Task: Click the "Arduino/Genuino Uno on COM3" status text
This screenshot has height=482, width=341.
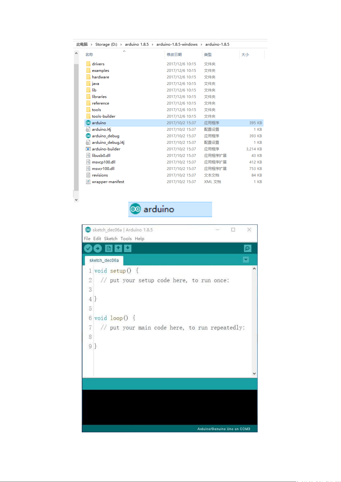Action: click(224, 429)
